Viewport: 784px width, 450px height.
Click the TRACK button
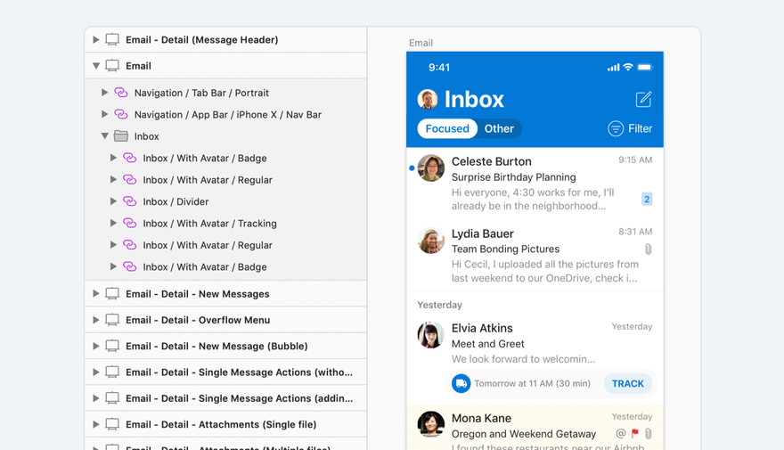pyautogui.click(x=627, y=383)
